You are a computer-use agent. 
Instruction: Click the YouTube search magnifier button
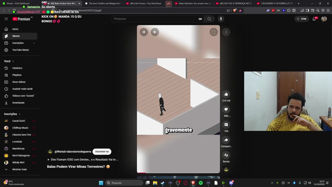point(209,19)
